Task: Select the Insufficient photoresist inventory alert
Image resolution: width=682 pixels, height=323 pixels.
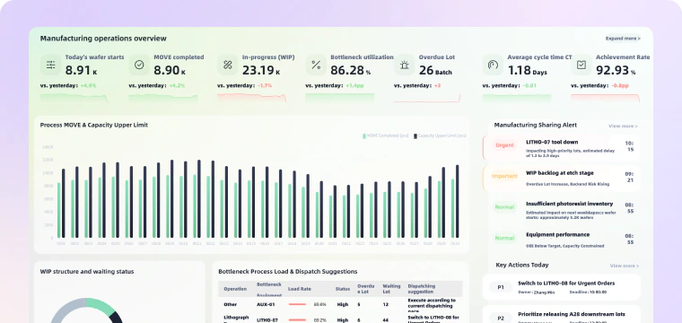Action: tap(561, 209)
